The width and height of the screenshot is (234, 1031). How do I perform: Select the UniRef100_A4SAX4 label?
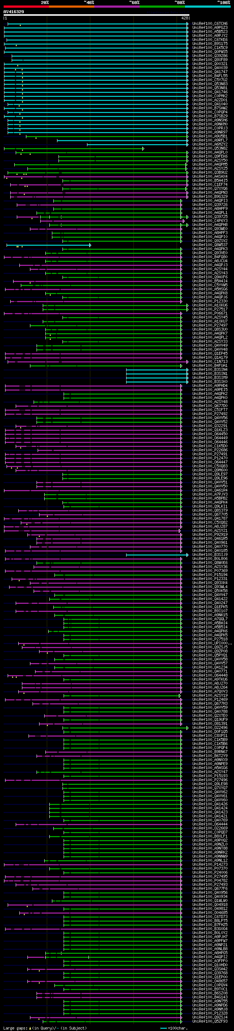point(210,177)
